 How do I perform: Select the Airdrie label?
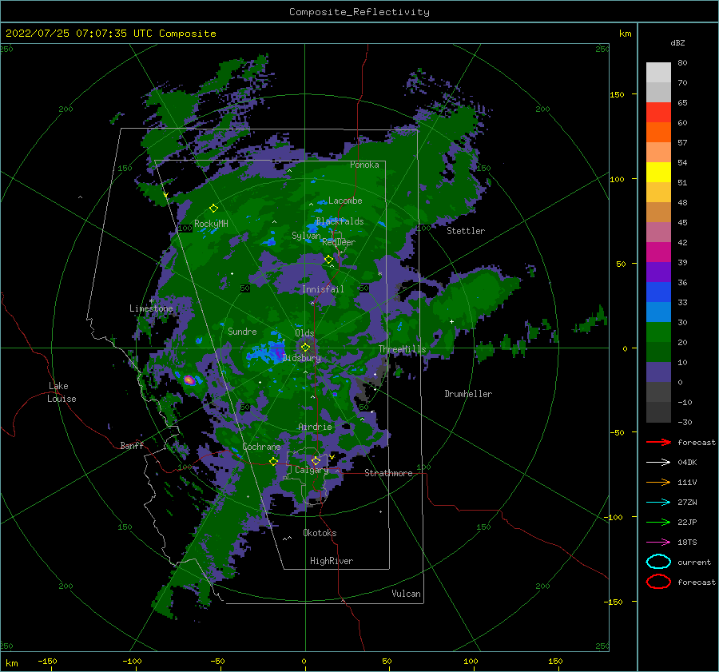pos(315,427)
